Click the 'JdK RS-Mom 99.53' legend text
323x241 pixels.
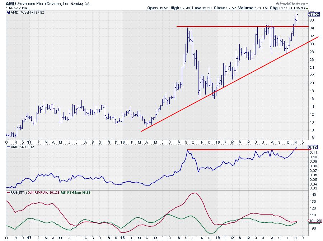coord(75,193)
